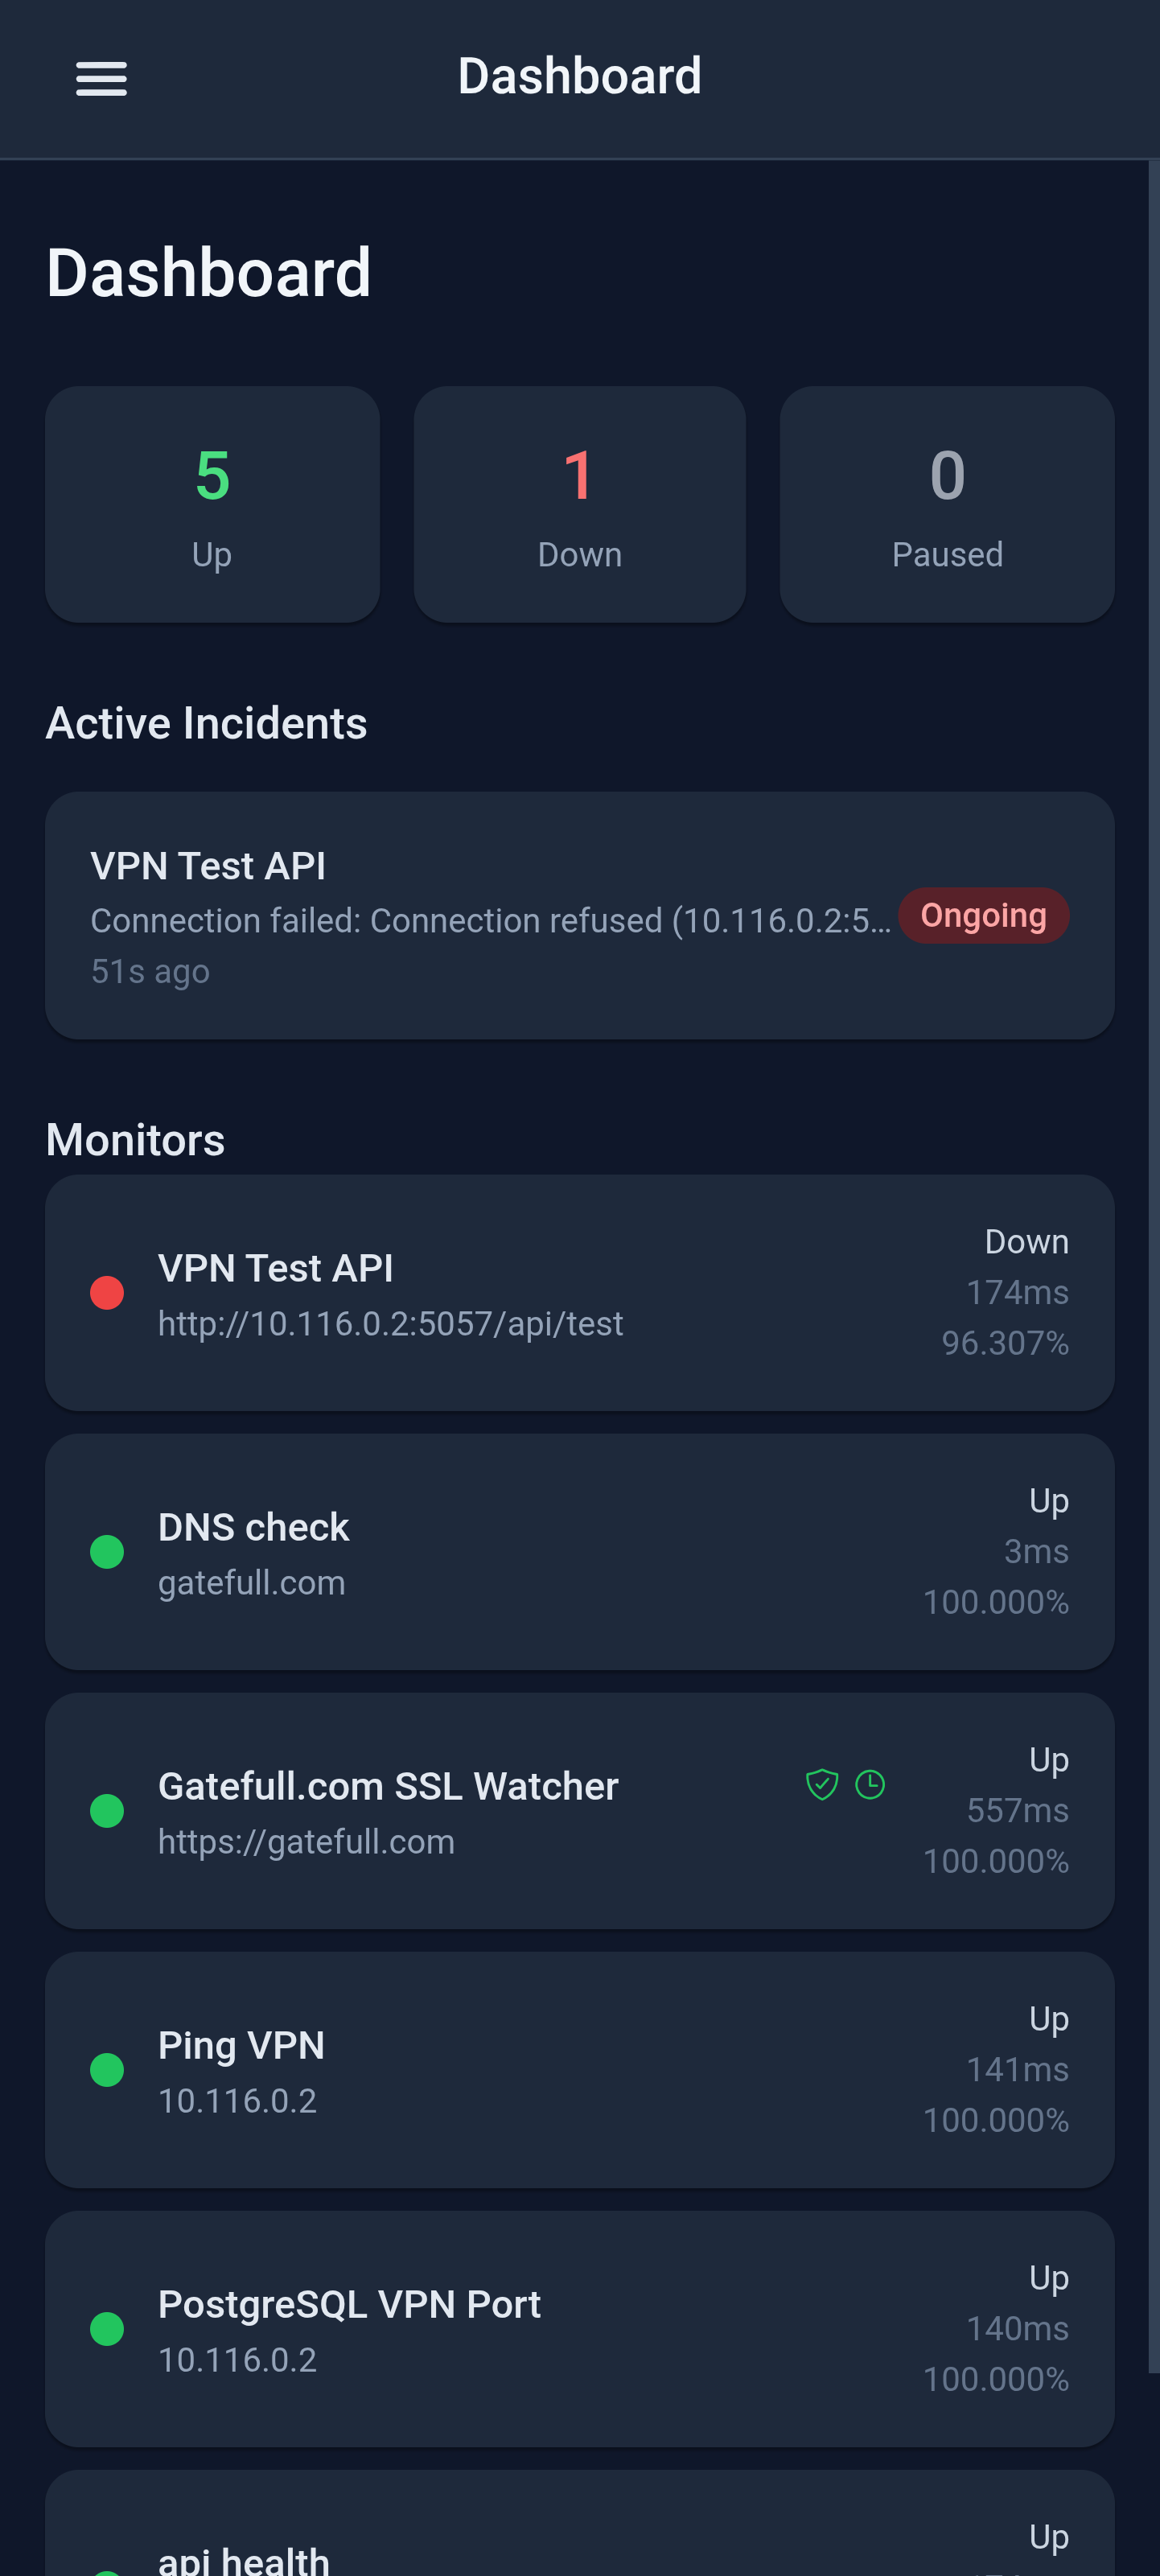The image size is (1160, 2576).
Task: Click the Dashboard title in the top bar
Action: (x=580, y=75)
